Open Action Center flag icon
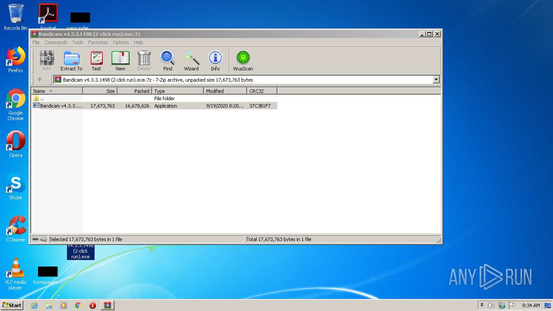The width and height of the screenshot is (553, 311). pyautogui.click(x=512, y=305)
